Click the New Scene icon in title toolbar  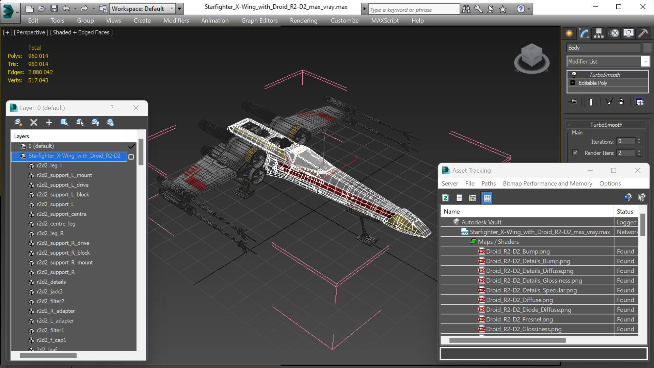click(x=30, y=9)
